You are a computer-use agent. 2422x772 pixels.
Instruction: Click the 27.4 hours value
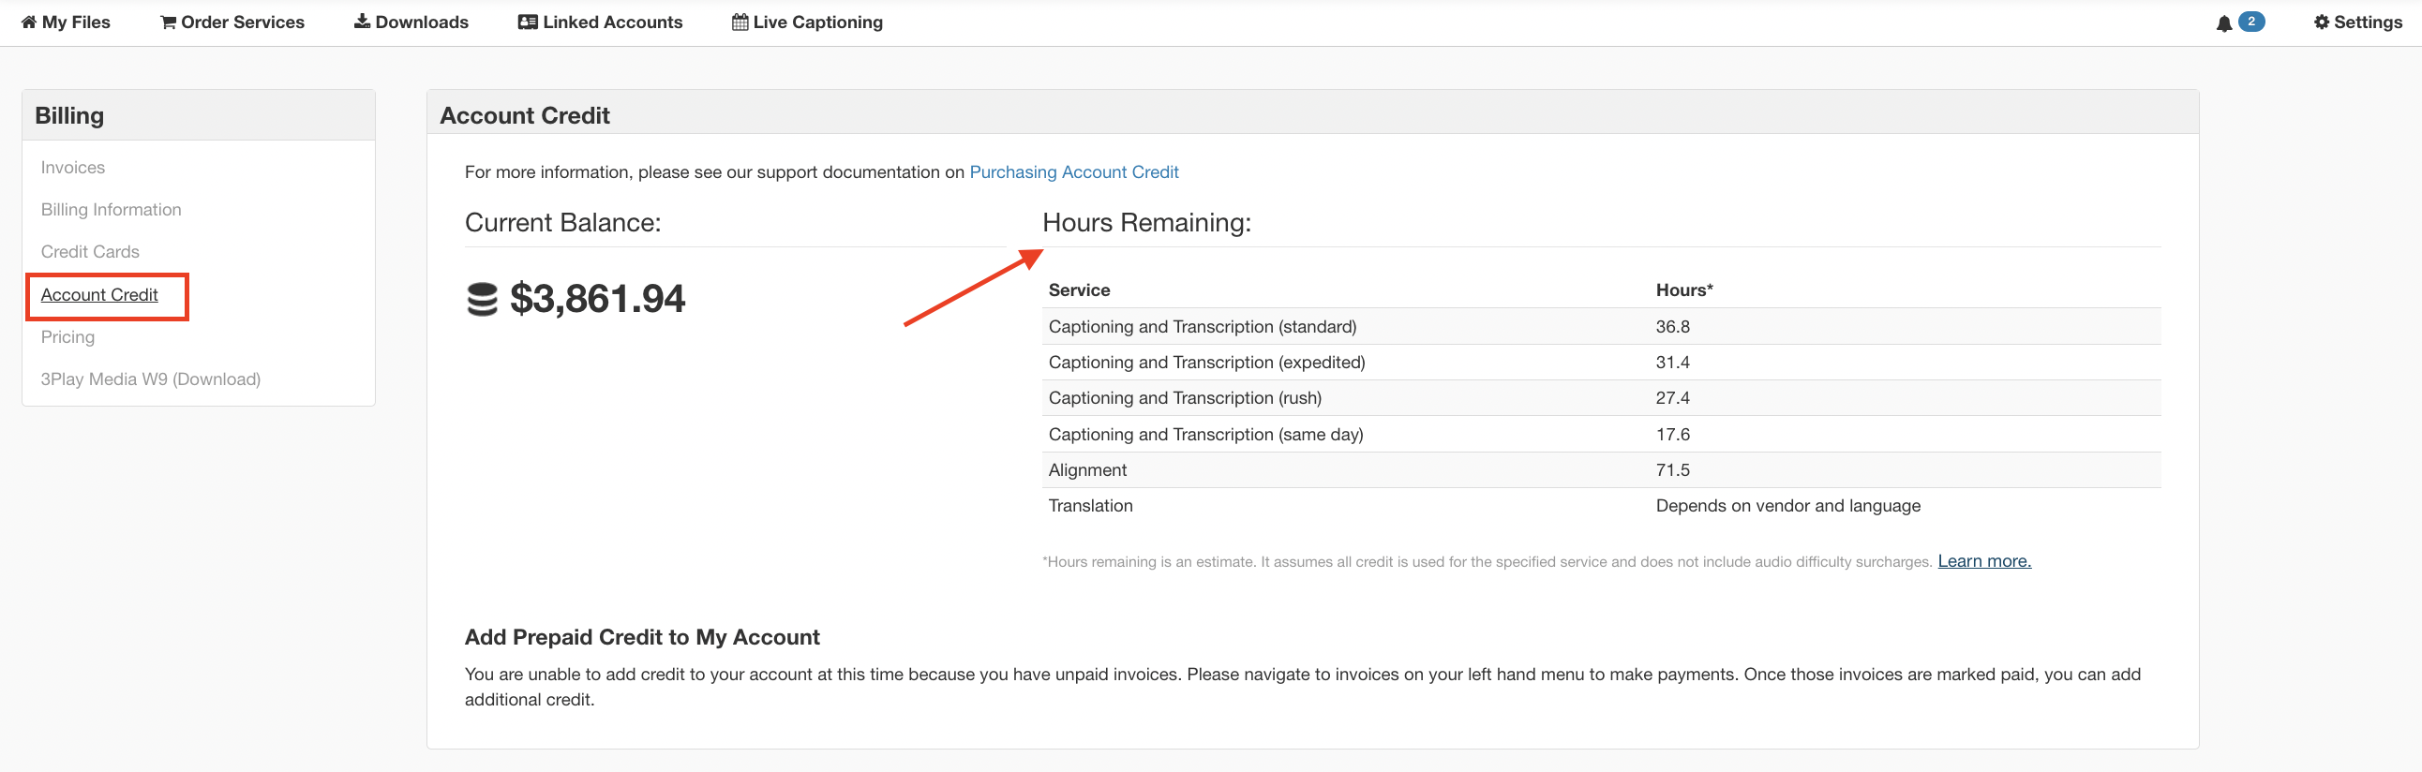(x=1673, y=398)
